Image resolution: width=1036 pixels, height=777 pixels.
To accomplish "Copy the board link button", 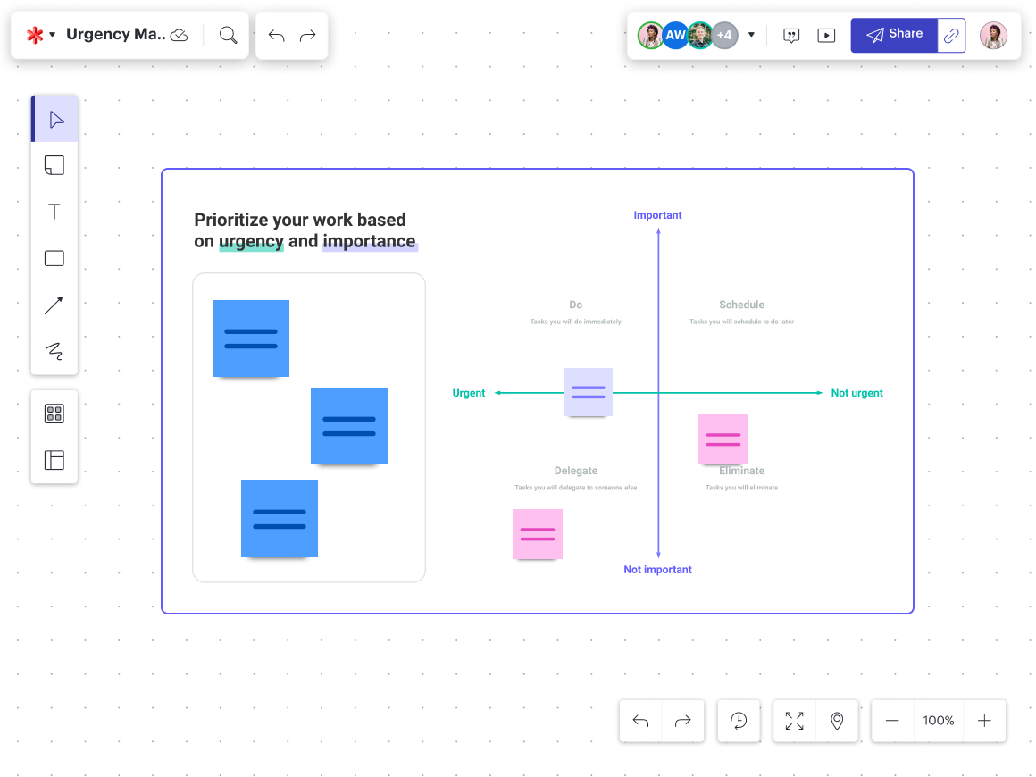I will (x=952, y=36).
